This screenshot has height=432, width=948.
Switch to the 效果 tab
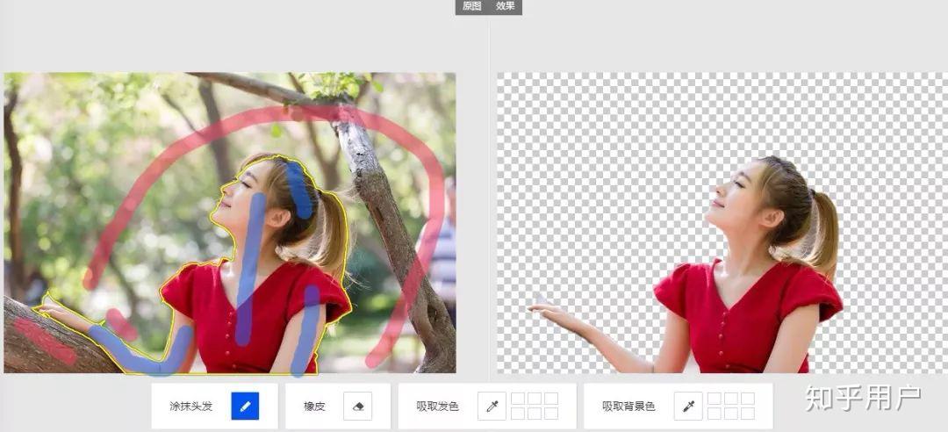(506, 6)
